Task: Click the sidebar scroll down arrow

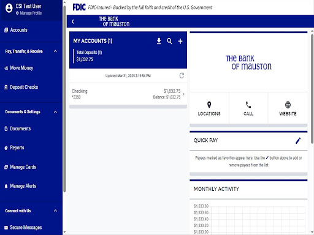Action: point(64,232)
